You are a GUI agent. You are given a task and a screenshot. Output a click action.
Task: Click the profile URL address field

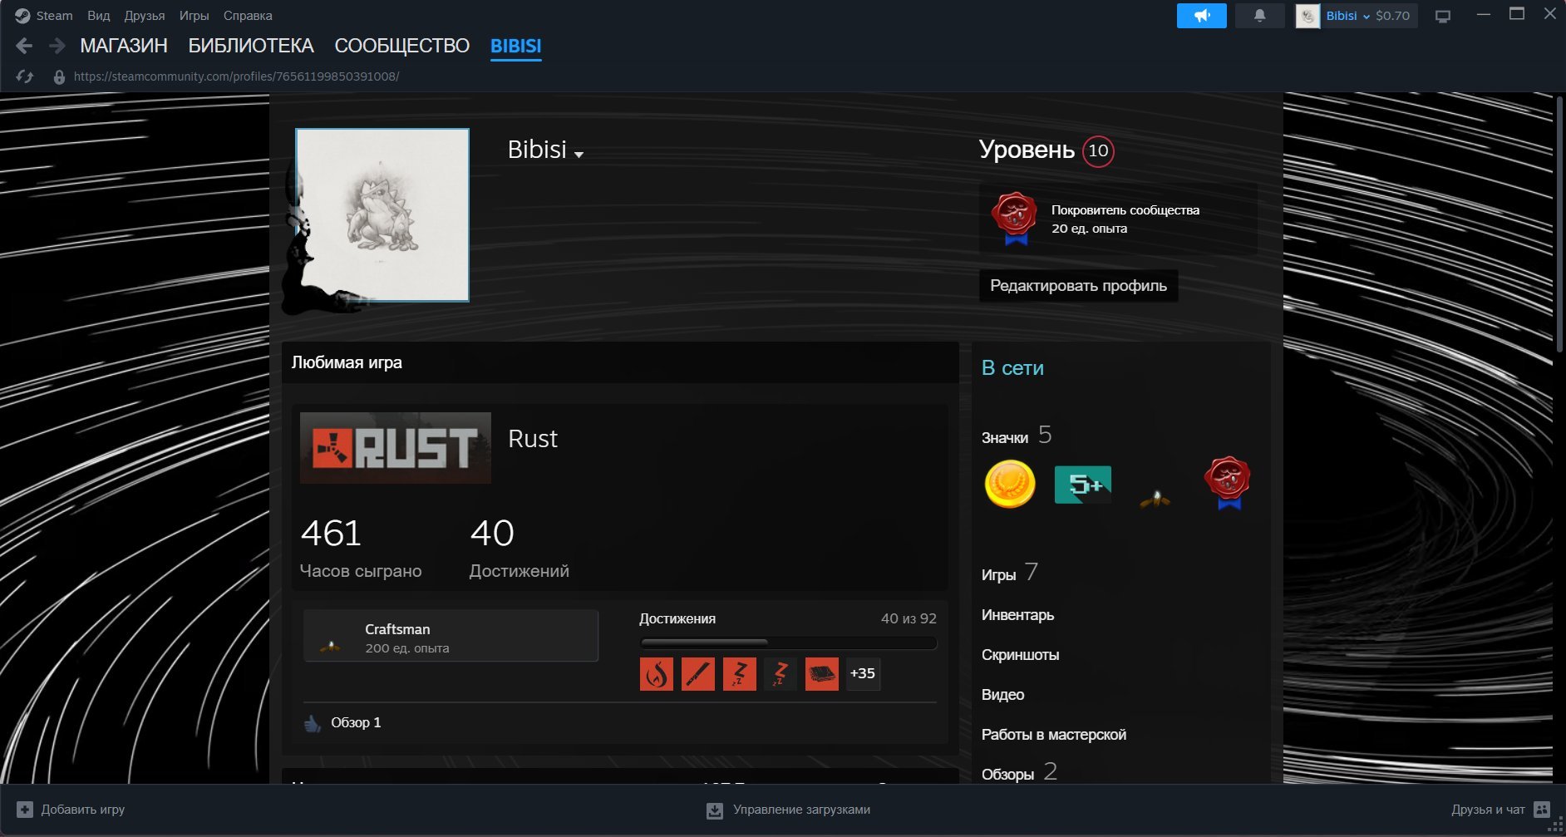[x=236, y=76]
